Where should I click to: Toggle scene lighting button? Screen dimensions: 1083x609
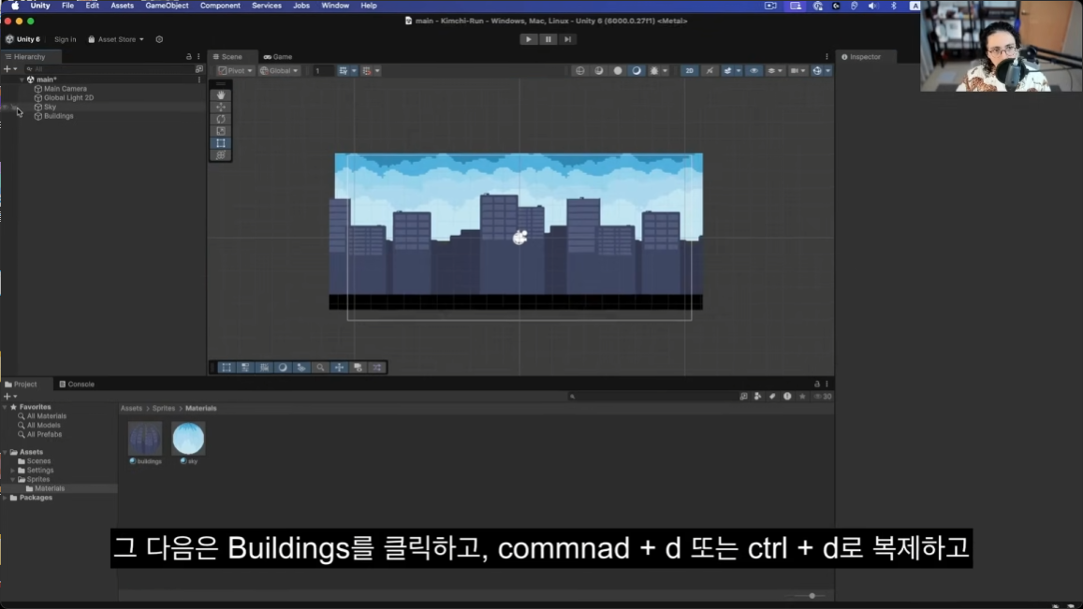click(710, 70)
